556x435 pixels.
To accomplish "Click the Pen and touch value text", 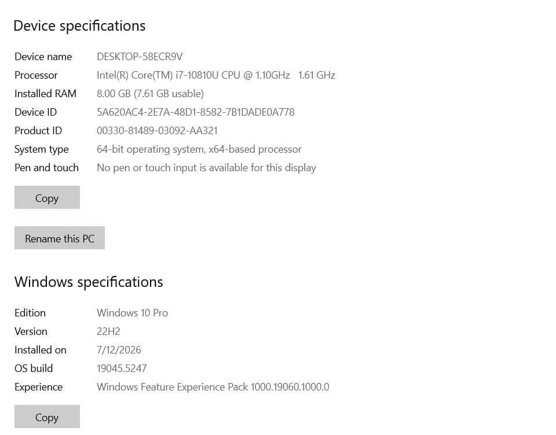I will pos(206,168).
